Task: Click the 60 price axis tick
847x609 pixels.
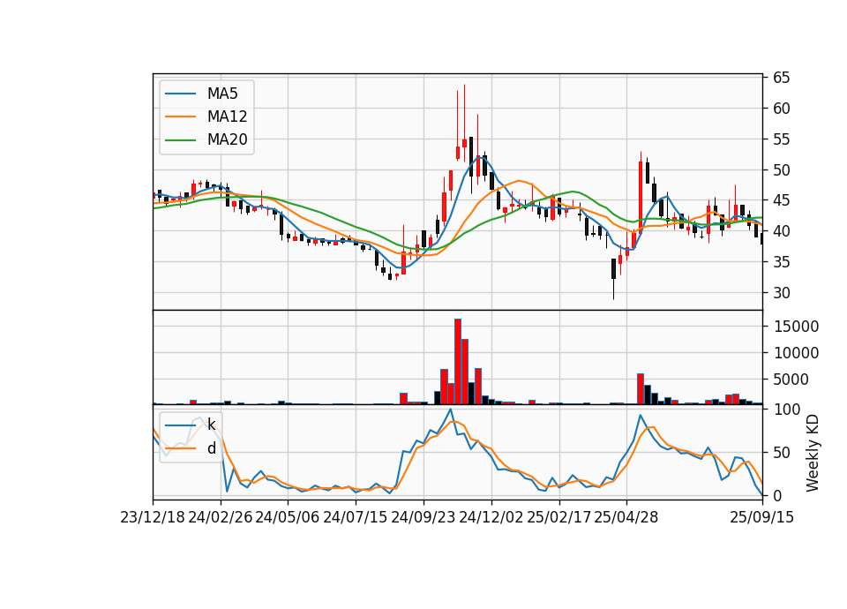Action: coord(781,109)
